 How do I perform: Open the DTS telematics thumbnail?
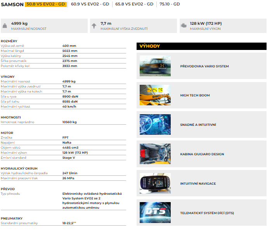pyautogui.click(x=155, y=213)
